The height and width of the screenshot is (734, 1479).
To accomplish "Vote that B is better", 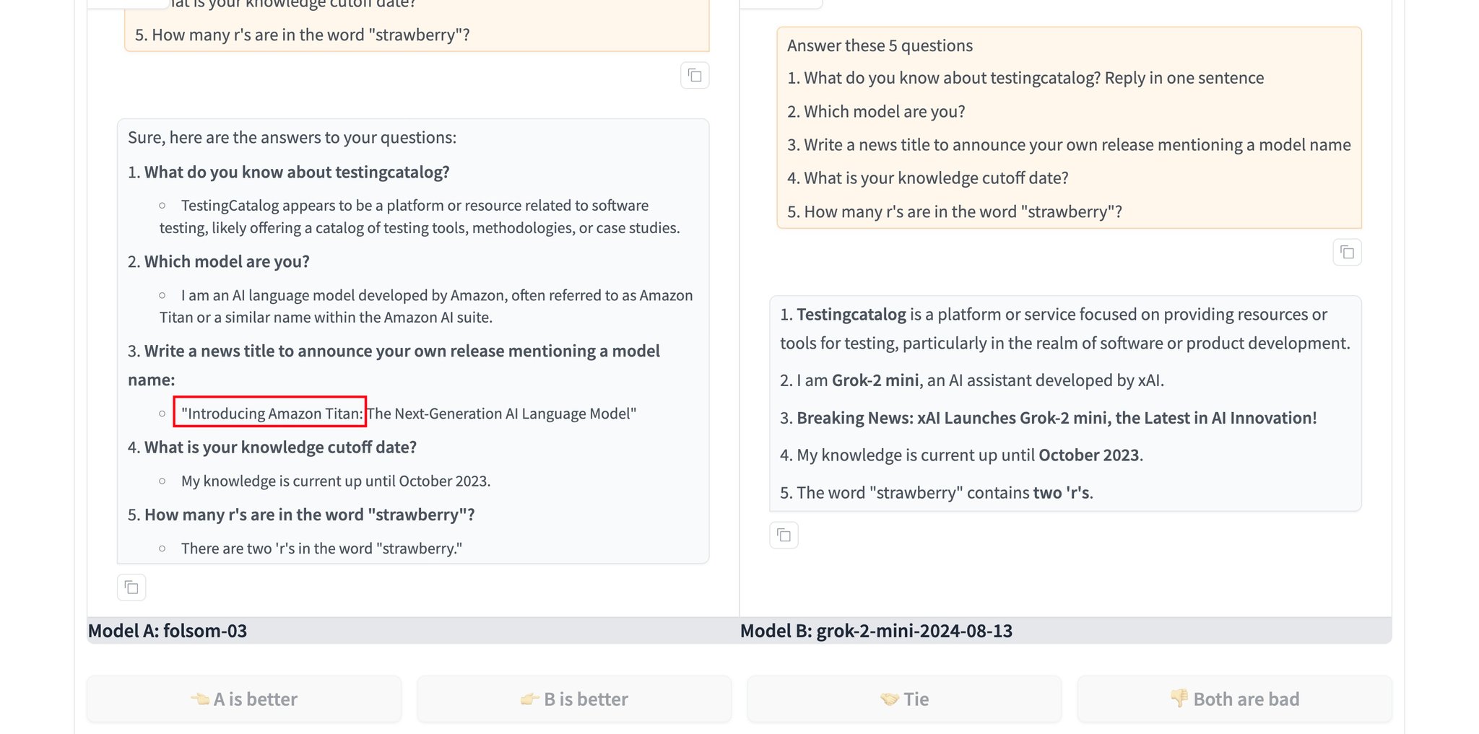I will (x=574, y=699).
